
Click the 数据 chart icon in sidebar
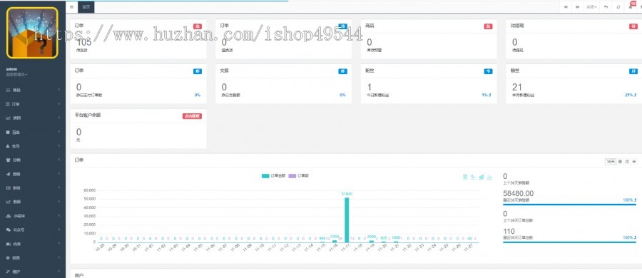tap(8, 202)
